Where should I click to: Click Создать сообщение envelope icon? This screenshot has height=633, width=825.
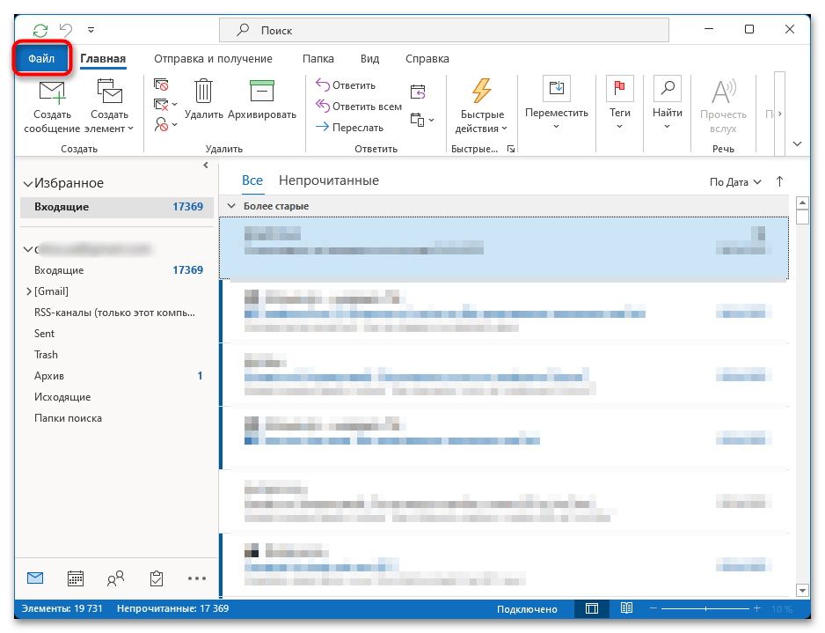[x=52, y=92]
